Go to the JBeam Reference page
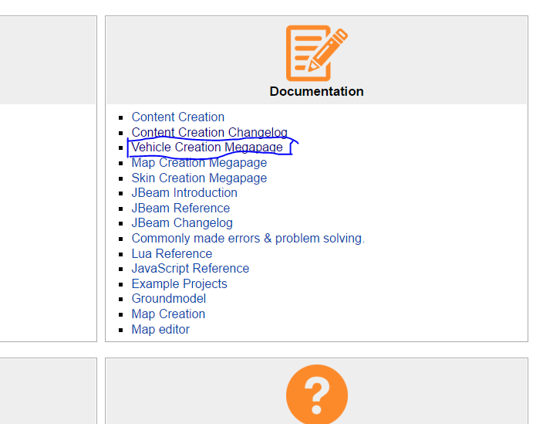The height and width of the screenshot is (424, 543). (x=180, y=208)
